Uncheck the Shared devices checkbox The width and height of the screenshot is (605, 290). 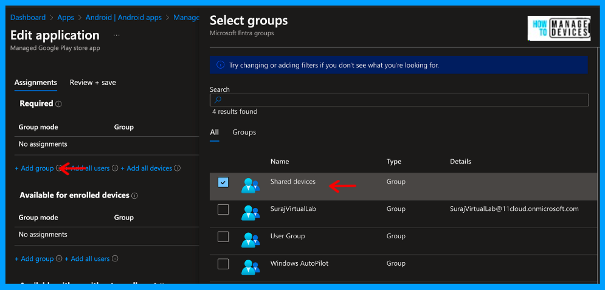point(223,182)
